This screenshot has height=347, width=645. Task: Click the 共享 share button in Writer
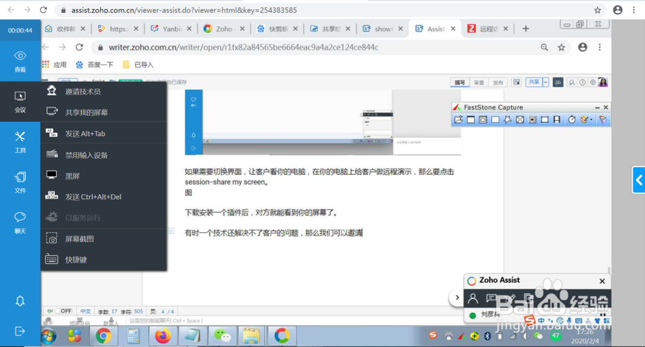click(x=534, y=82)
